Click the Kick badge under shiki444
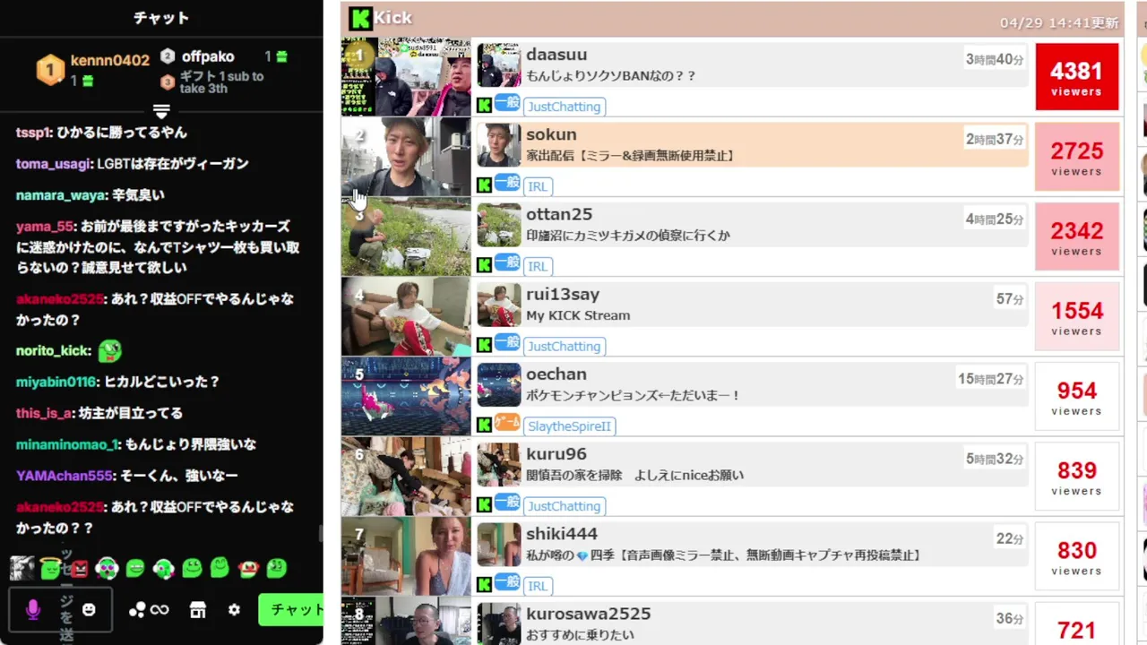Viewport: 1147px width, 645px height. click(x=484, y=585)
